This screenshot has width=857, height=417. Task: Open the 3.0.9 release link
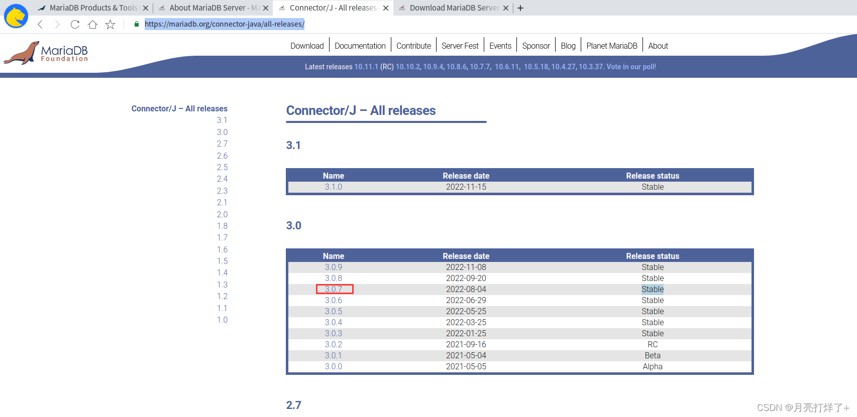tap(334, 267)
